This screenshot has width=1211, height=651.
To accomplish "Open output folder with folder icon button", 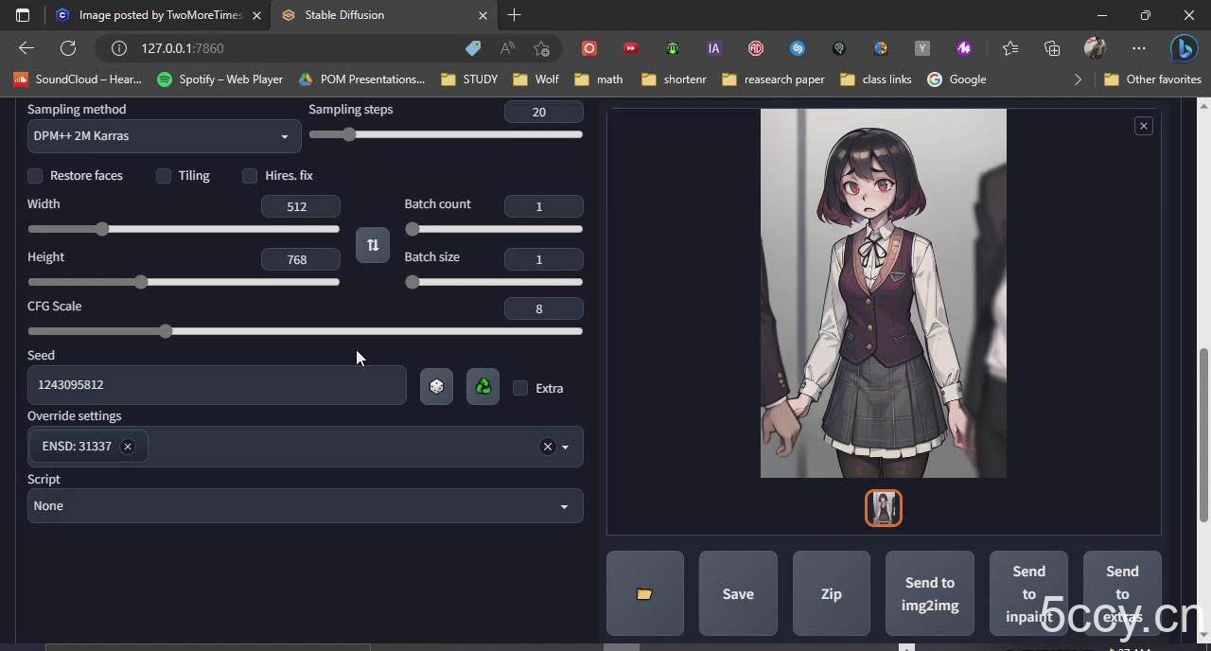I will 644,593.
